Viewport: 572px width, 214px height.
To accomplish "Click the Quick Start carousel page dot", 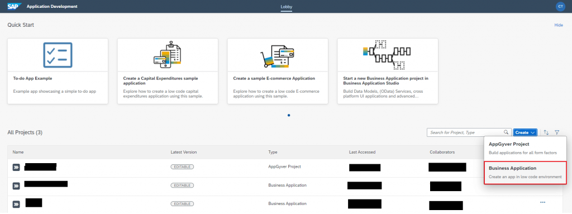I will click(289, 115).
